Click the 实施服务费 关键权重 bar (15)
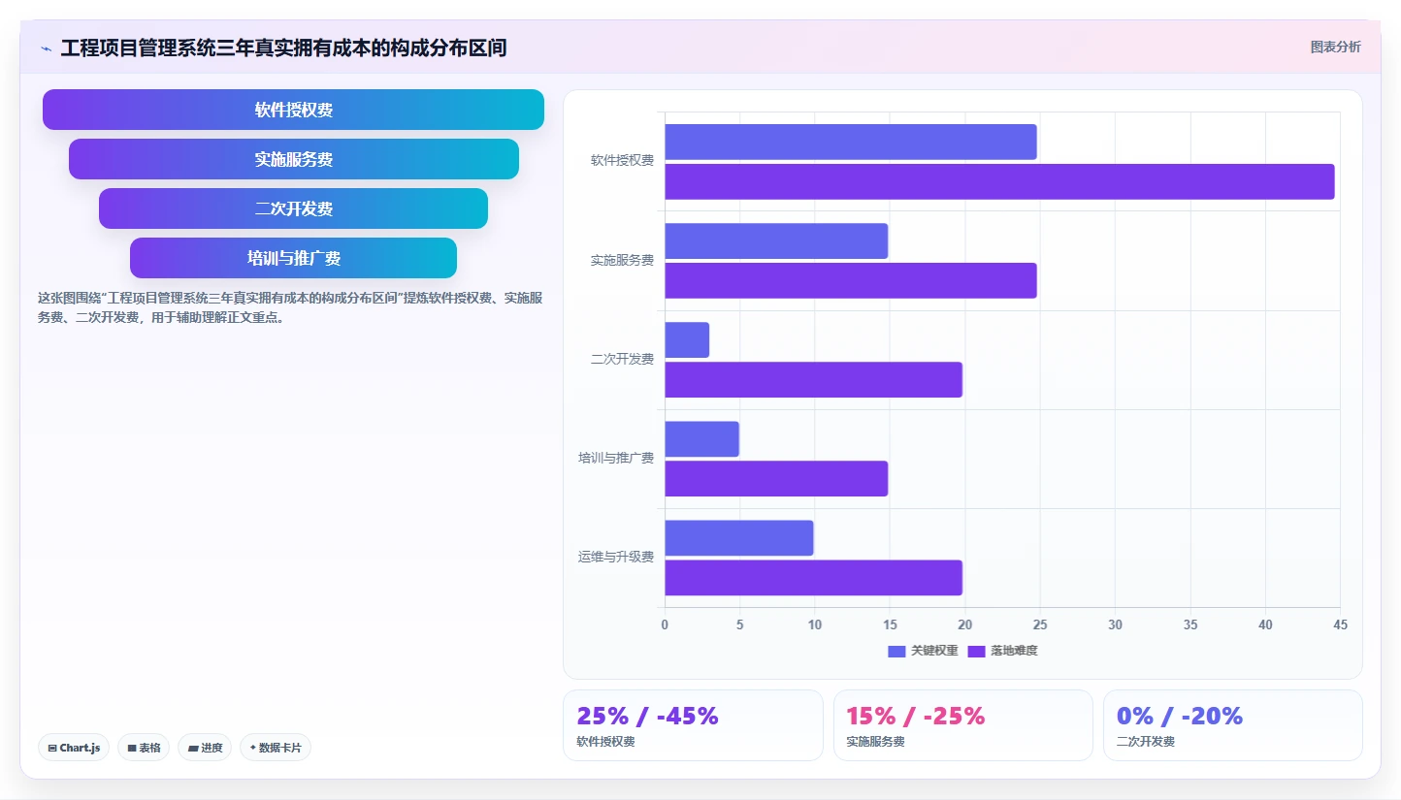The width and height of the screenshot is (1401, 800). point(776,240)
